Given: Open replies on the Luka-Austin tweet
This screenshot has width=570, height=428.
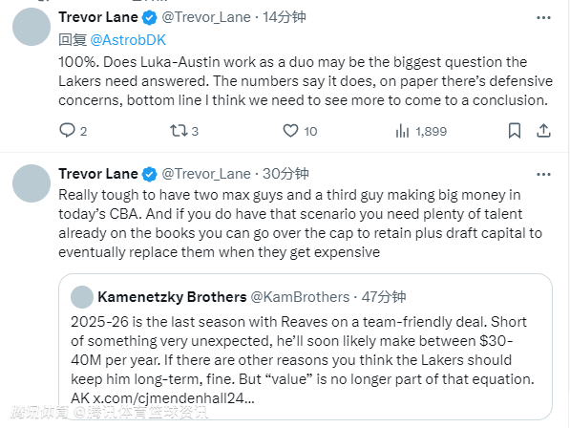Looking at the screenshot, I should click(74, 131).
